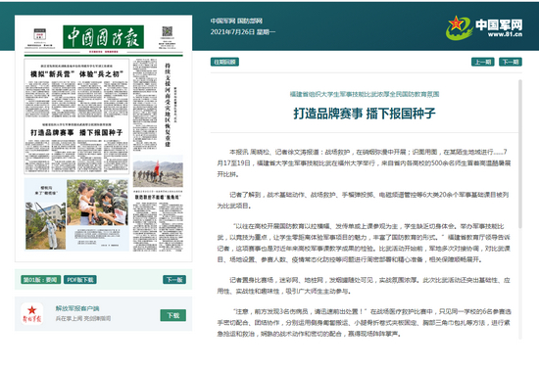Download the PDF版下载 file
Viewport: 539px width, 368px height.
[80, 280]
